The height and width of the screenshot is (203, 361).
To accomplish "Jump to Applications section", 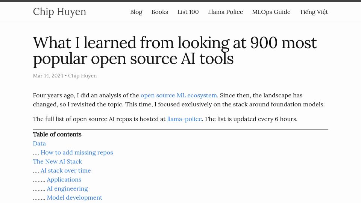I will coord(64,180).
